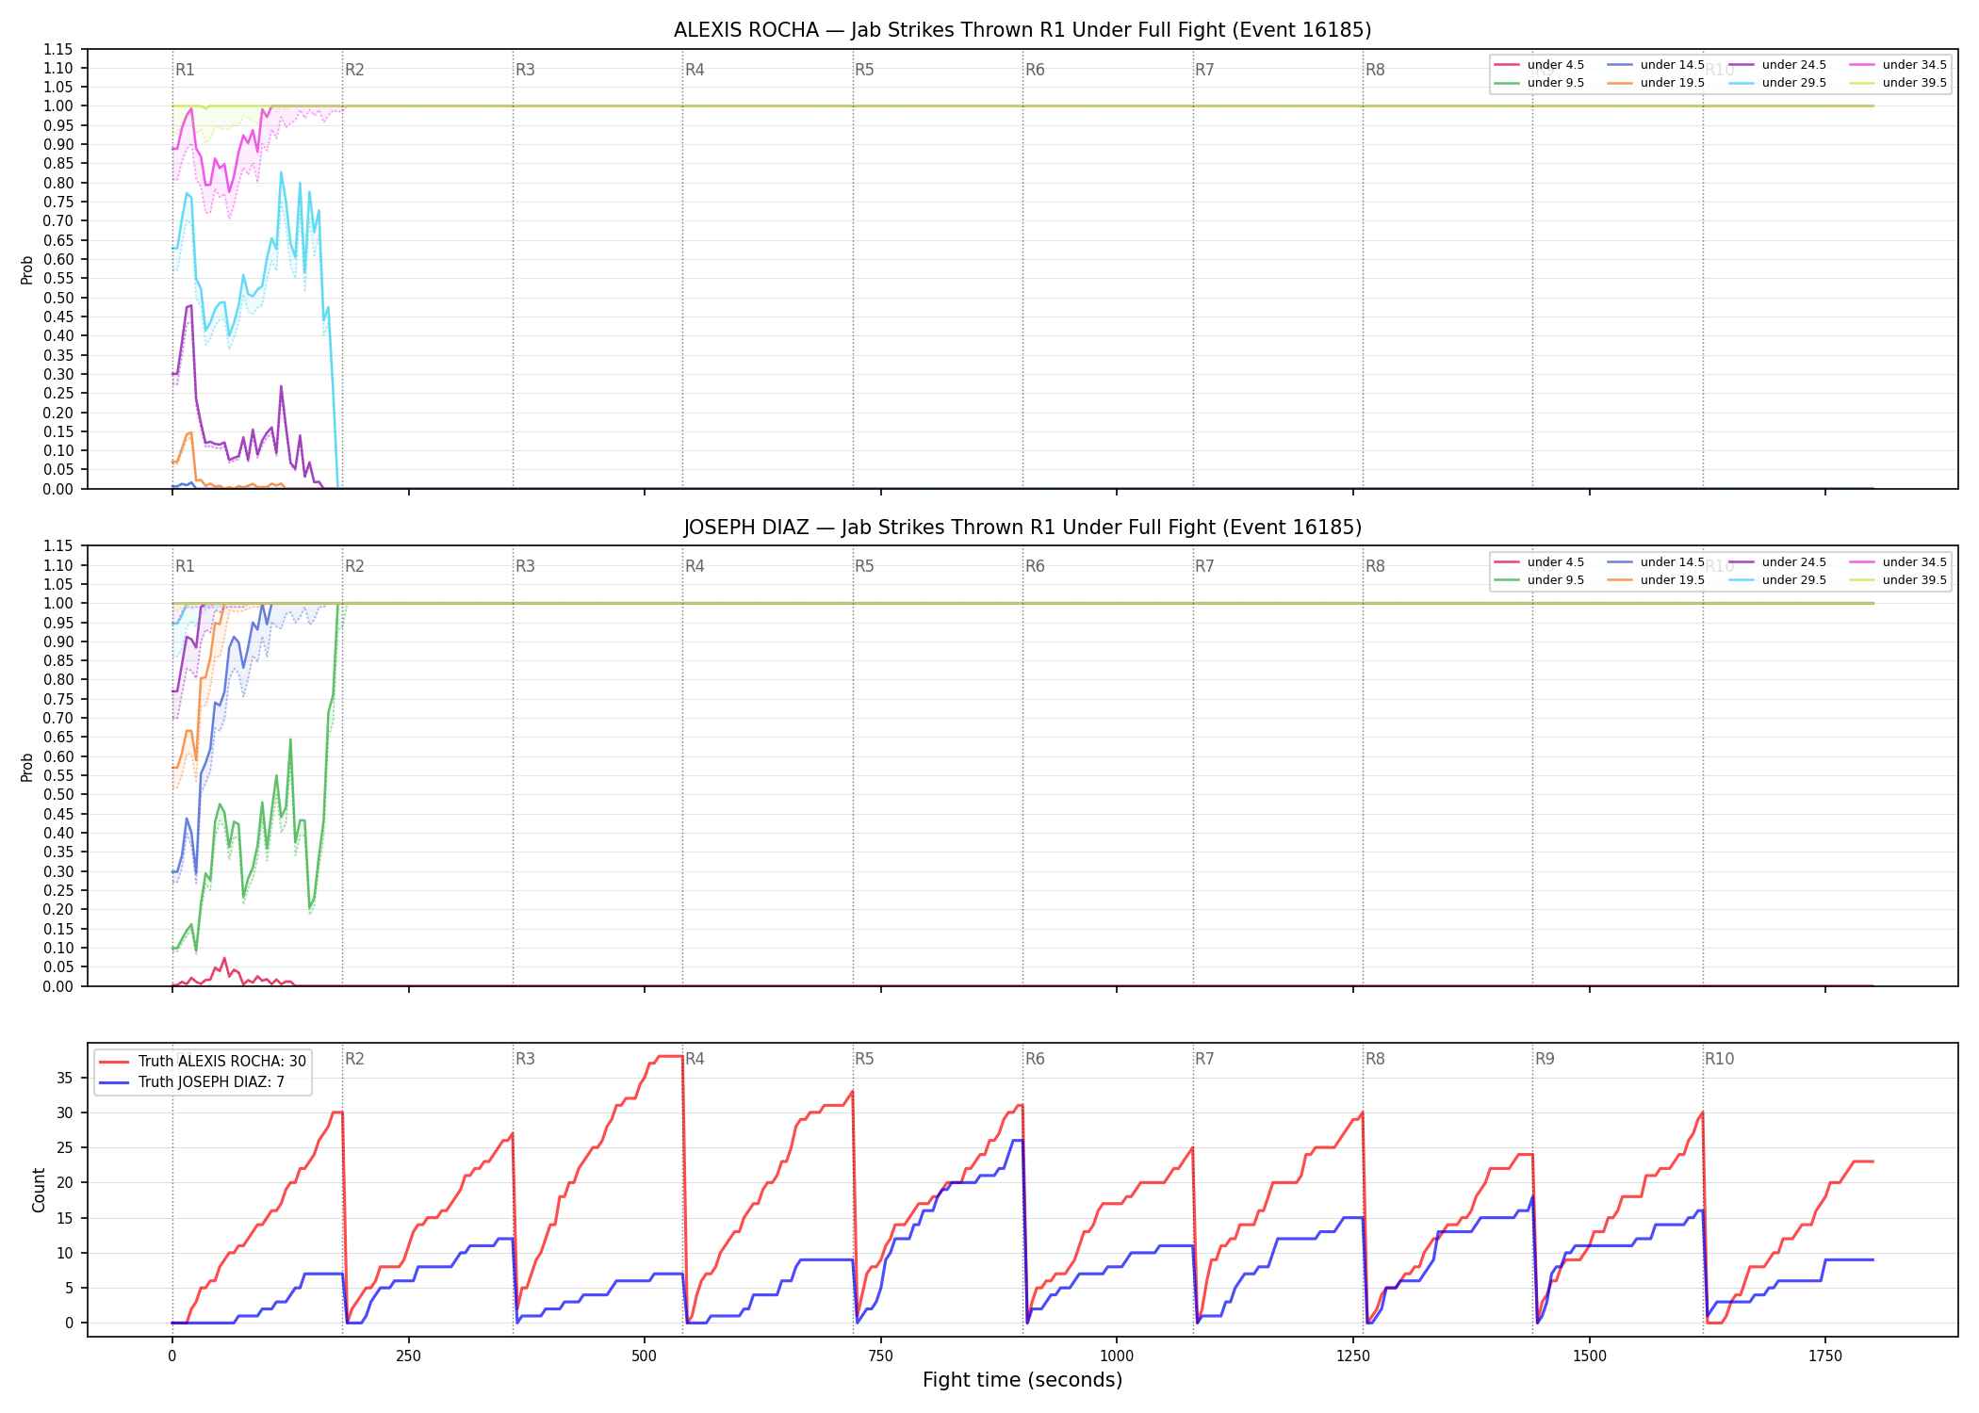Image resolution: width=1979 pixels, height=1413 pixels.
Task: Click the 20 tick on the Count axis
Action: pyautogui.click(x=65, y=1182)
